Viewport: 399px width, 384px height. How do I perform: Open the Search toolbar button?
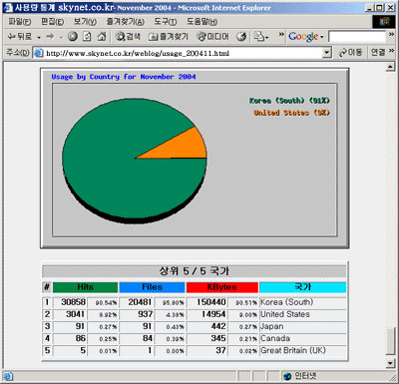coord(128,36)
